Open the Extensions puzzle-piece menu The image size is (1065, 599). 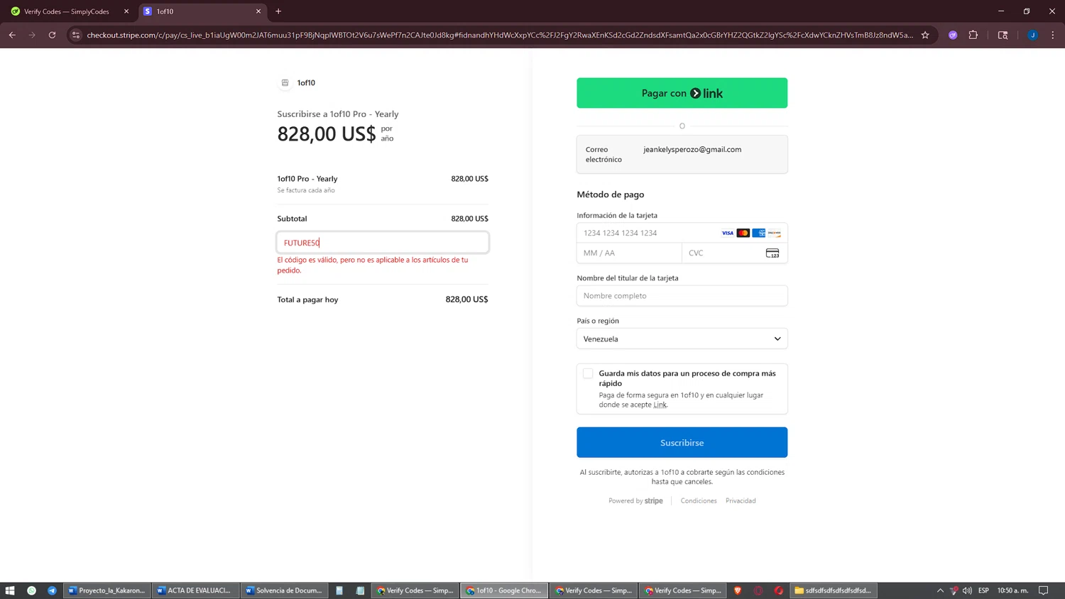tap(973, 35)
